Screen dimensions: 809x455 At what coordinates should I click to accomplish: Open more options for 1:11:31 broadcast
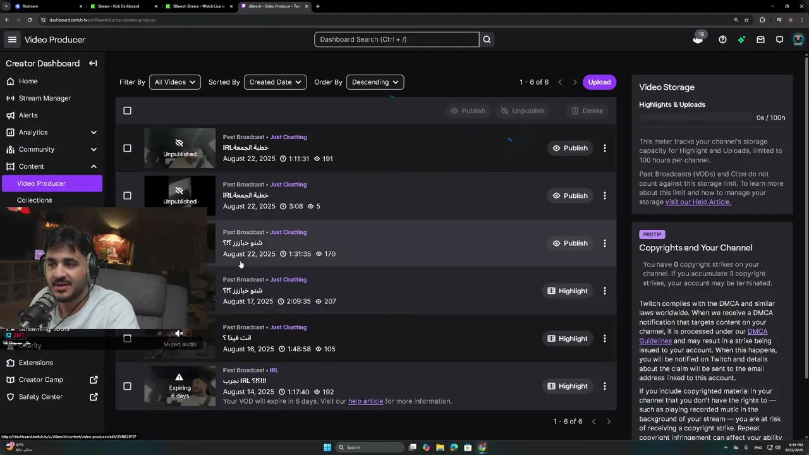click(605, 148)
